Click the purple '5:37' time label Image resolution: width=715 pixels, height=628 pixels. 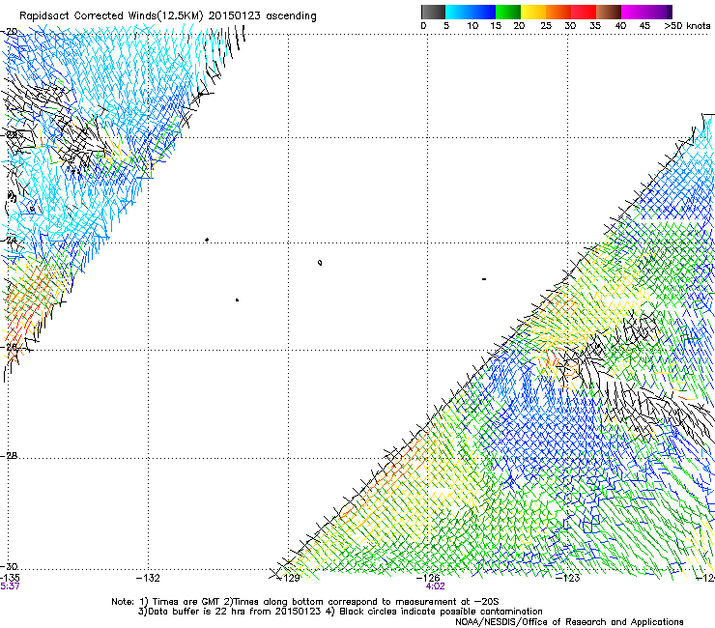tap(10, 586)
